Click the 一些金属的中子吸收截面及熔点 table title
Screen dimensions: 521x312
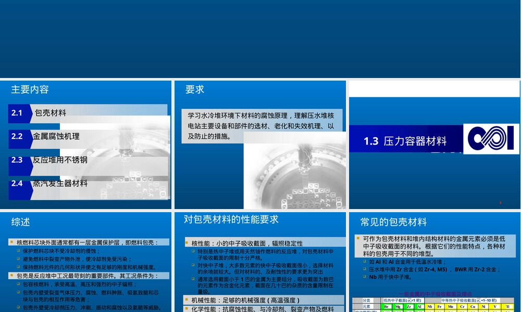tap(435, 294)
